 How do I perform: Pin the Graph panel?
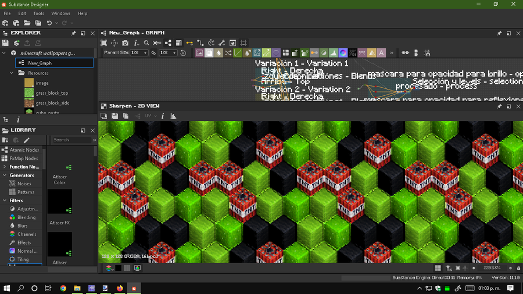coord(499,33)
